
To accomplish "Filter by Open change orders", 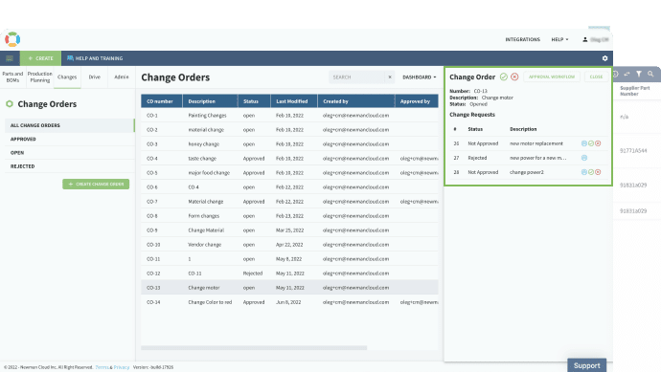I will coord(70,153).
